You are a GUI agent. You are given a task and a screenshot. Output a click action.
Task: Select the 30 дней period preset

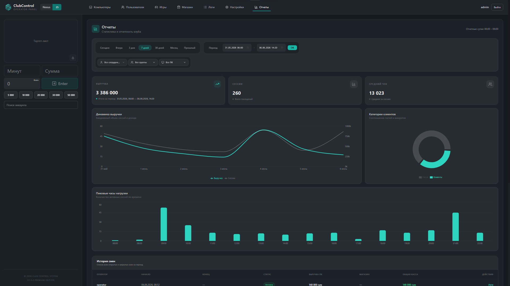coord(159,48)
